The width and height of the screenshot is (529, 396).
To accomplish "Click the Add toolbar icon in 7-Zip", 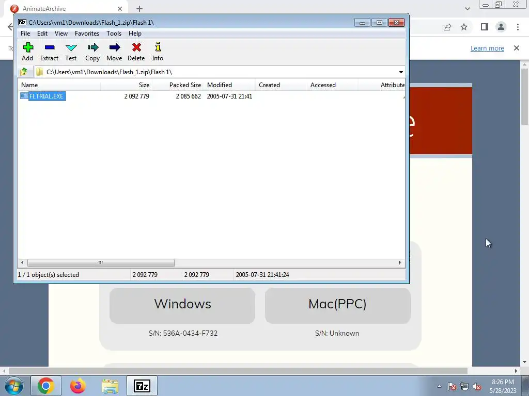I will 28,52.
